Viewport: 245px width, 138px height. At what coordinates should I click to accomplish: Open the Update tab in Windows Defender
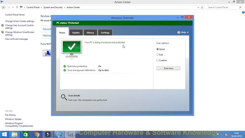[76, 33]
